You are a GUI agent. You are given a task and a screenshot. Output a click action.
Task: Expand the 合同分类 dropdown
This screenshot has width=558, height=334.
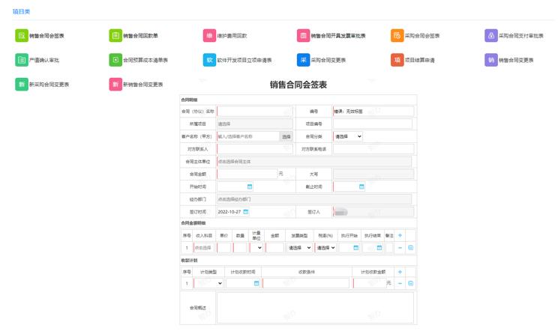pos(348,136)
